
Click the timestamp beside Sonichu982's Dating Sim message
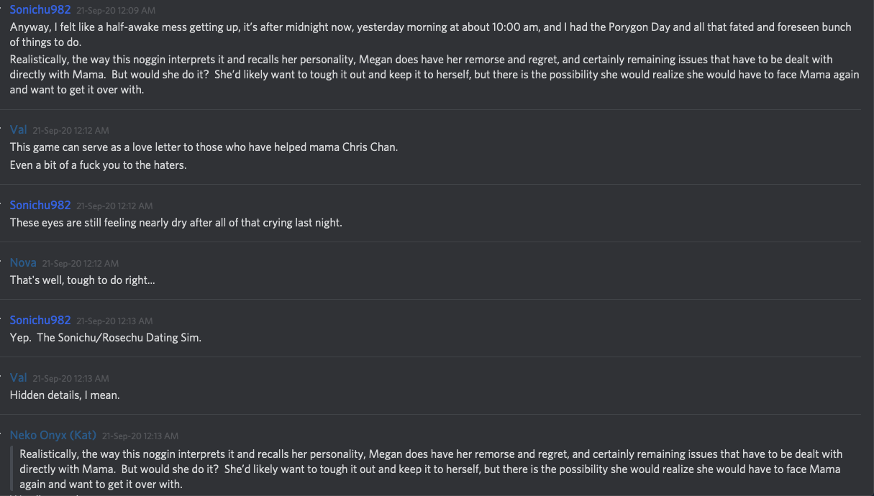click(x=114, y=321)
